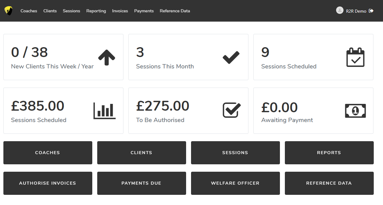The height and width of the screenshot is (205, 383).
Task: Open the Payments navigation item
Action: [x=144, y=11]
